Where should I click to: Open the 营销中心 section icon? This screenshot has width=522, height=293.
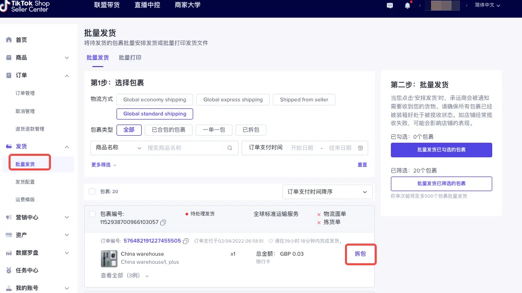(8, 217)
